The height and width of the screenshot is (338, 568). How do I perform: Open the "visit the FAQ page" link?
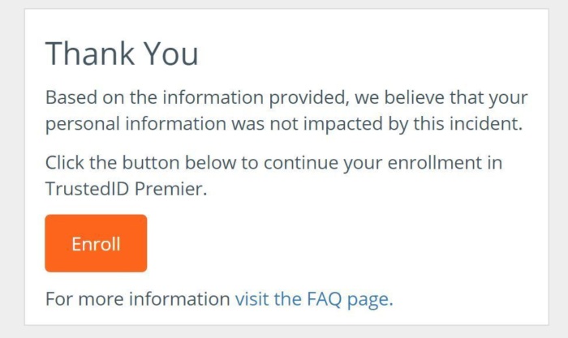[314, 299]
